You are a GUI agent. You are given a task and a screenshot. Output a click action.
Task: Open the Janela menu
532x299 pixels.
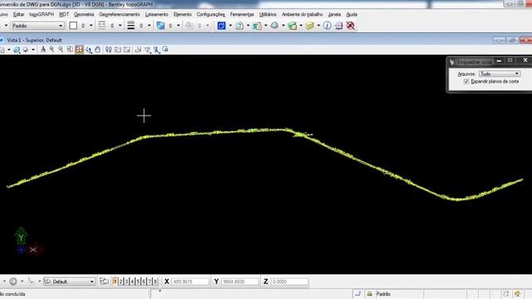coord(334,14)
